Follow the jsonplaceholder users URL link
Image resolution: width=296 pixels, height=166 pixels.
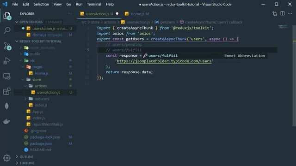coord(164,61)
